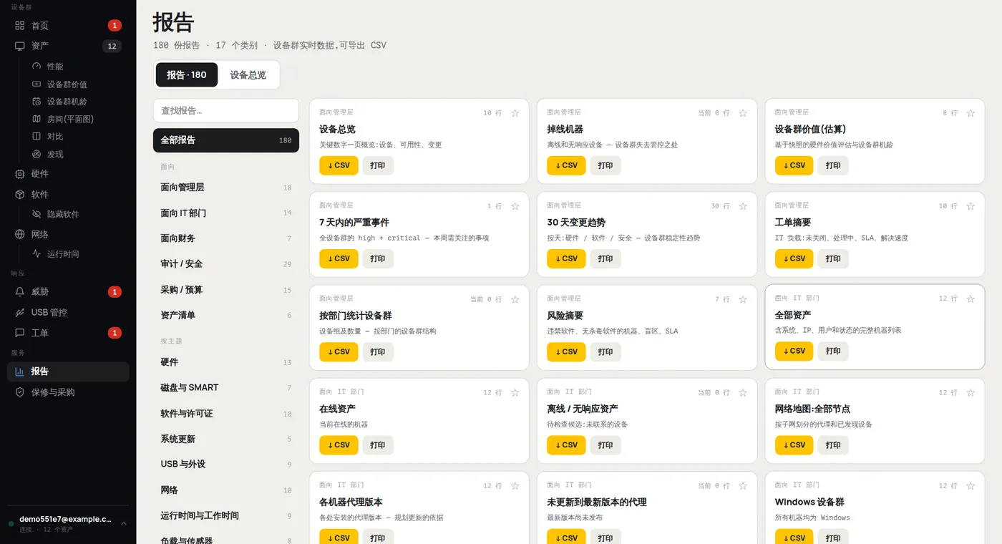Click the 对比 compare icon
This screenshot has height=544, width=1002.
pos(37,136)
